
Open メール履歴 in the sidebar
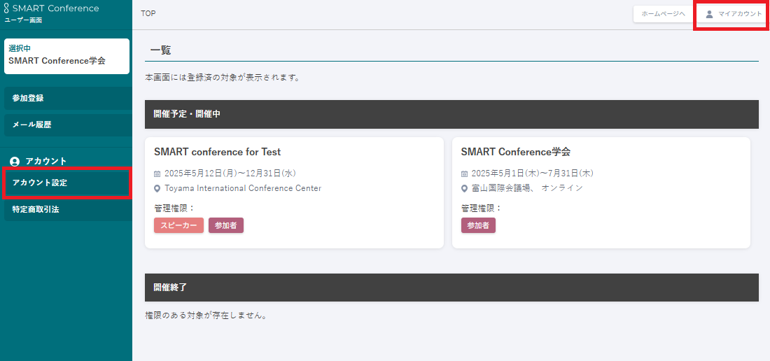(66, 125)
